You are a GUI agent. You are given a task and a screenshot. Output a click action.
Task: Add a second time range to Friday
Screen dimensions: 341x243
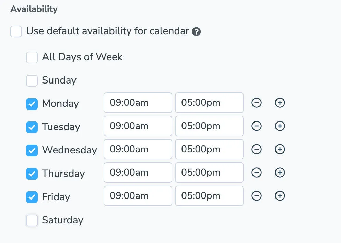[280, 196]
